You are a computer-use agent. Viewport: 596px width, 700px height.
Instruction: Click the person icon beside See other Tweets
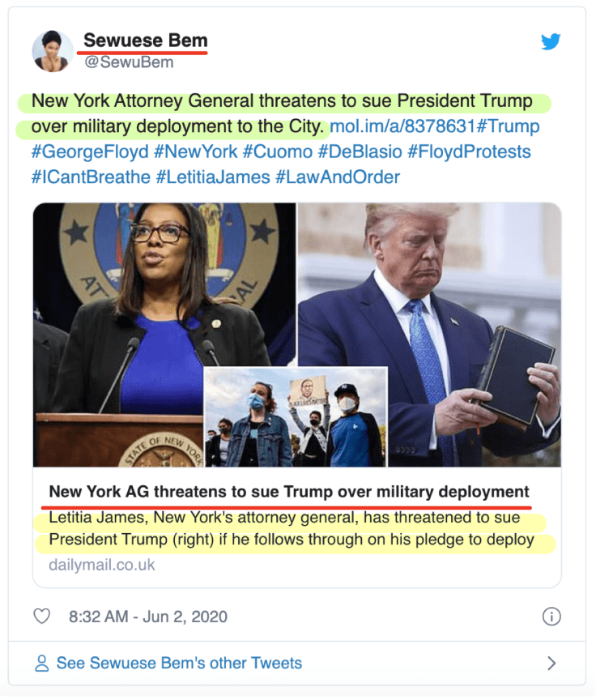click(42, 663)
